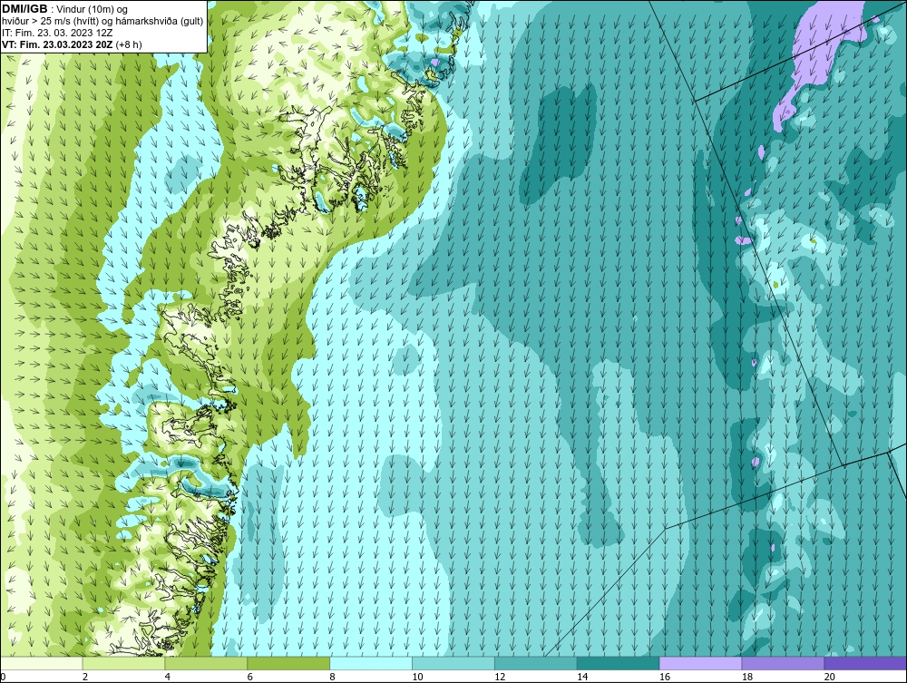
Task: Click the '8' label on the scale
Action: click(x=333, y=677)
